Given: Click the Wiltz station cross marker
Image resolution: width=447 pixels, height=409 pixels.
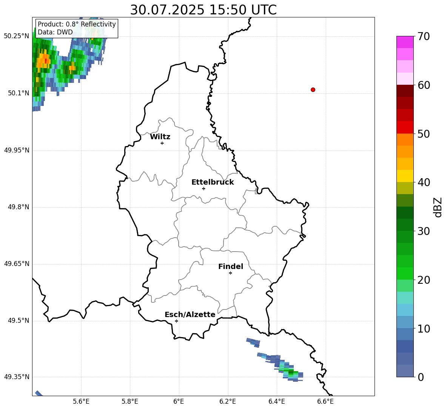Looking at the screenshot, I should (162, 143).
